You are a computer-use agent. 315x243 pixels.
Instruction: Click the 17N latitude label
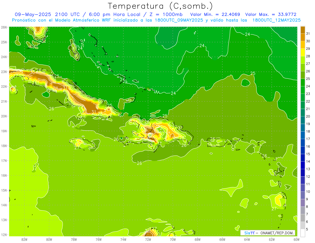click(x=4, y=160)
